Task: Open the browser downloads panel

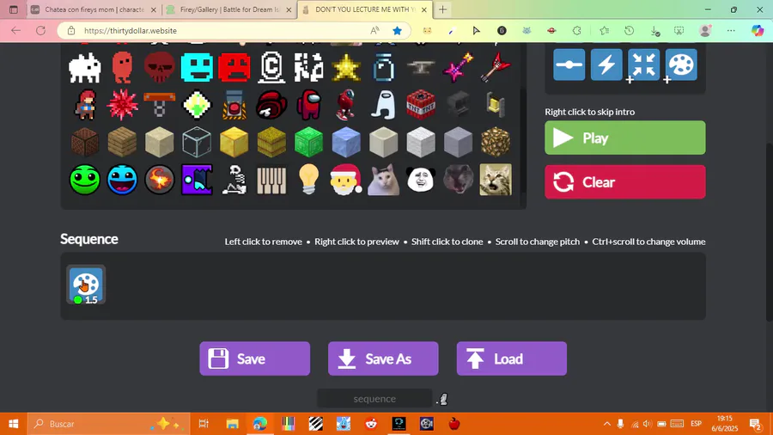Action: coord(654,31)
